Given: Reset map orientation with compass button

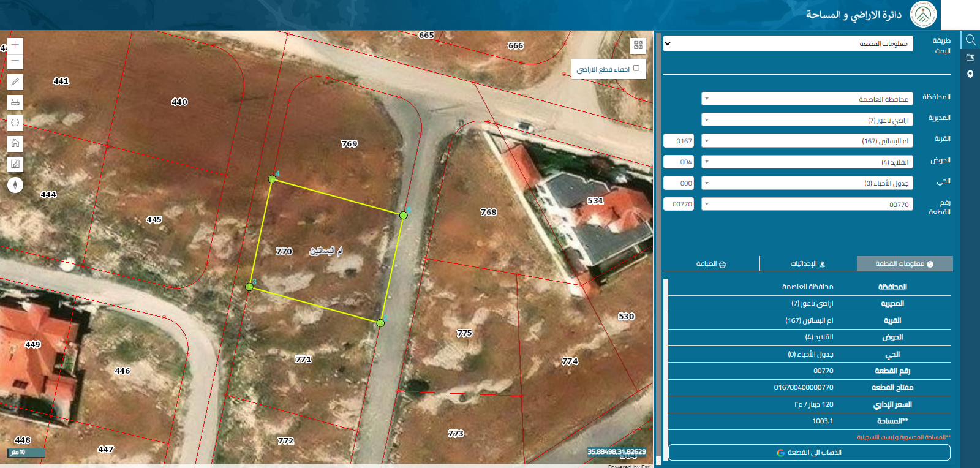Looking at the screenshot, I should pyautogui.click(x=15, y=185).
